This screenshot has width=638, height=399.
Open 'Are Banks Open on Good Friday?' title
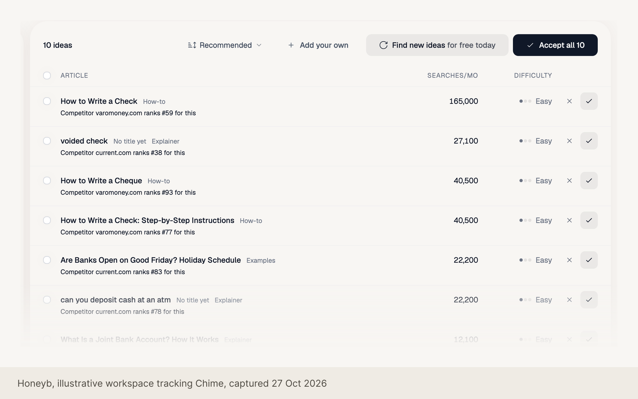pyautogui.click(x=150, y=260)
